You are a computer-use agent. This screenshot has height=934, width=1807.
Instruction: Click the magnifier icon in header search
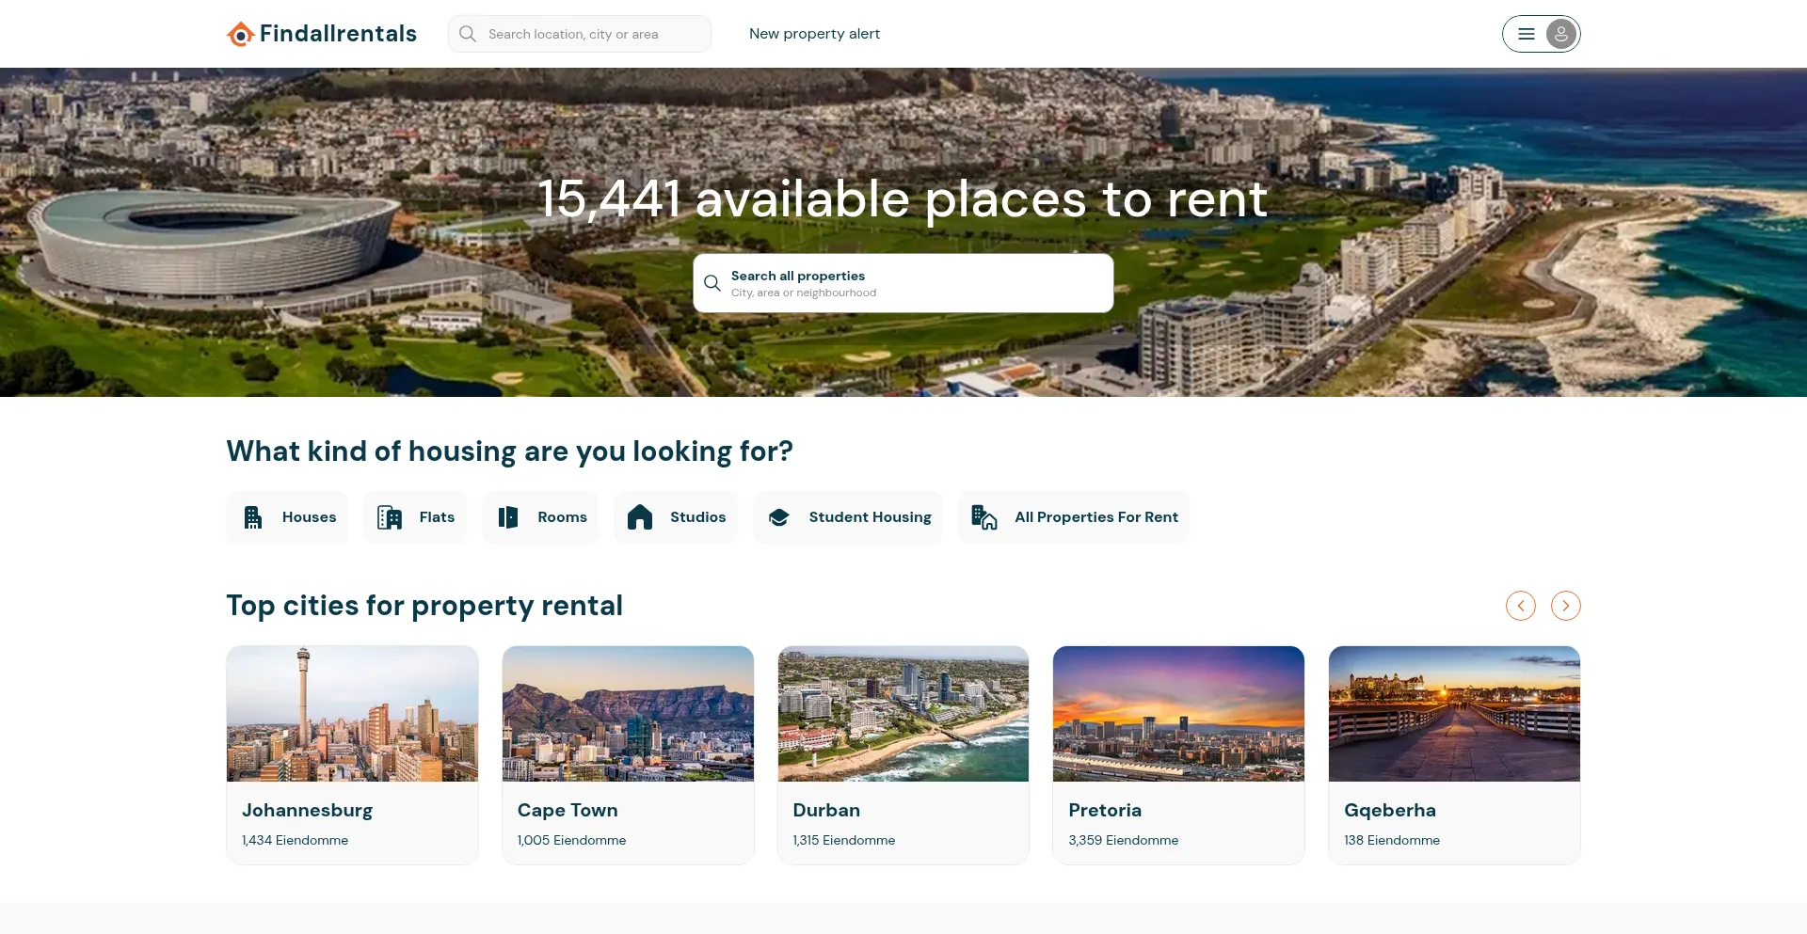(468, 34)
